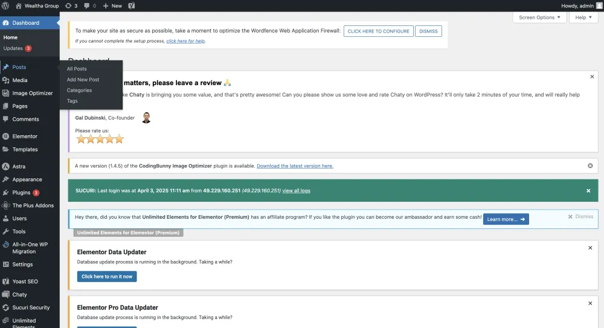Click the home icon beside Wealtha Group
604x328 pixels.
[18, 6]
